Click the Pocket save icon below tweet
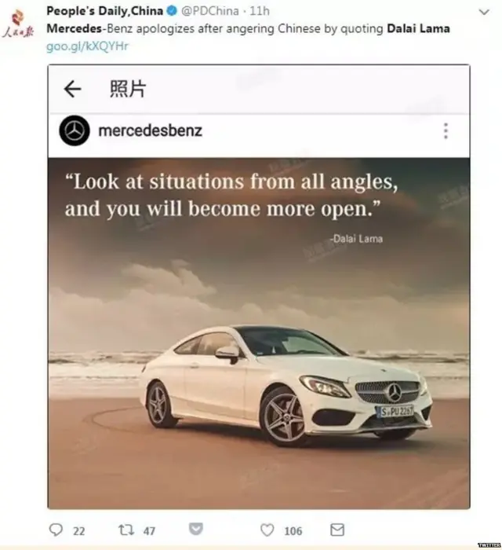The width and height of the screenshot is (502, 550). click(x=195, y=529)
